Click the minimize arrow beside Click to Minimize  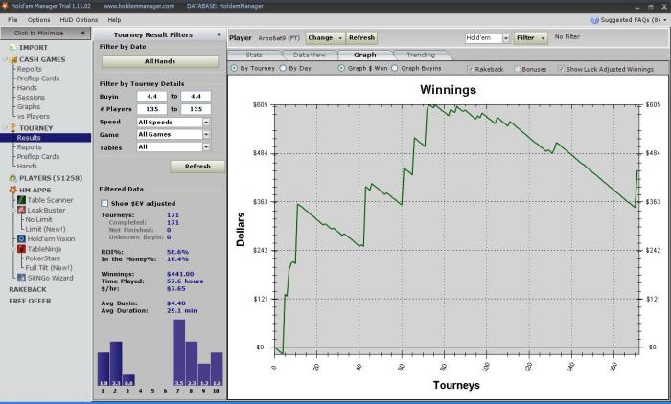(83, 33)
